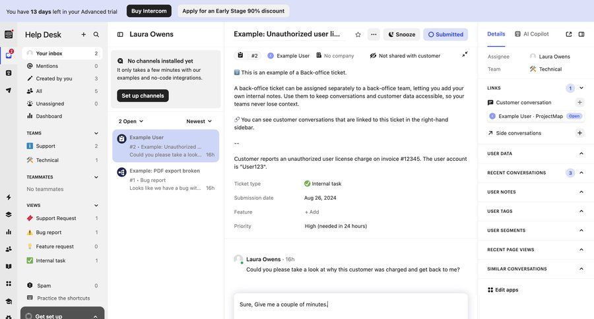Click the collapse arrows icon in the ticket header
Screen dimensions: 594x319
pyautogui.click(x=465, y=55)
